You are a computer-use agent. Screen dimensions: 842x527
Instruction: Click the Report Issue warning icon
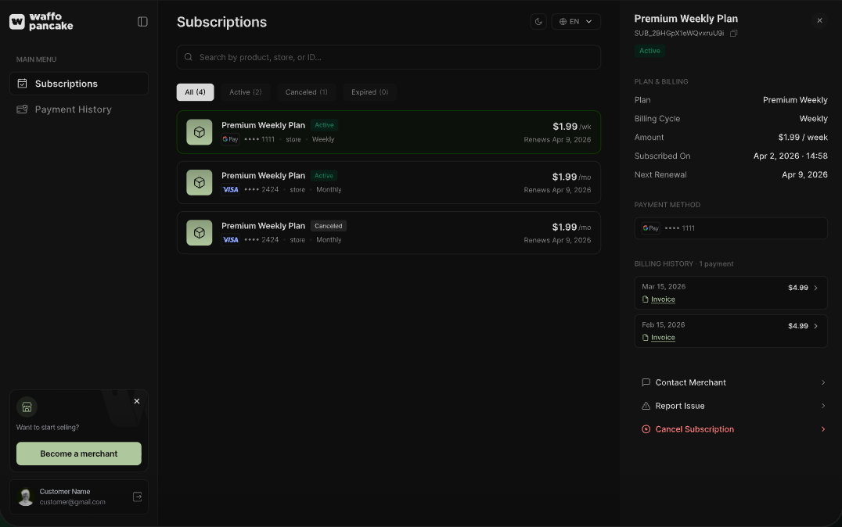point(646,407)
